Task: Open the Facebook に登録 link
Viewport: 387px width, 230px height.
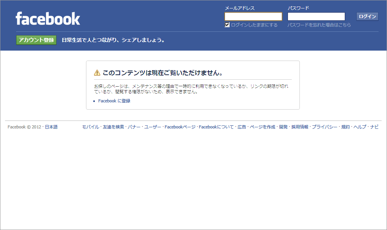Action: pos(114,101)
